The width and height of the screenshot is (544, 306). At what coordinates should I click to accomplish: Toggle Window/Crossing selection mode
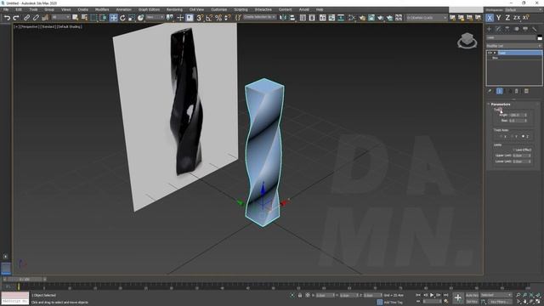point(103,18)
